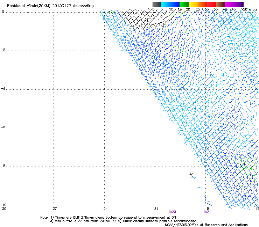Click the '-6' latitude axis label
The image size is (259, 227).
pyautogui.click(x=3, y=127)
